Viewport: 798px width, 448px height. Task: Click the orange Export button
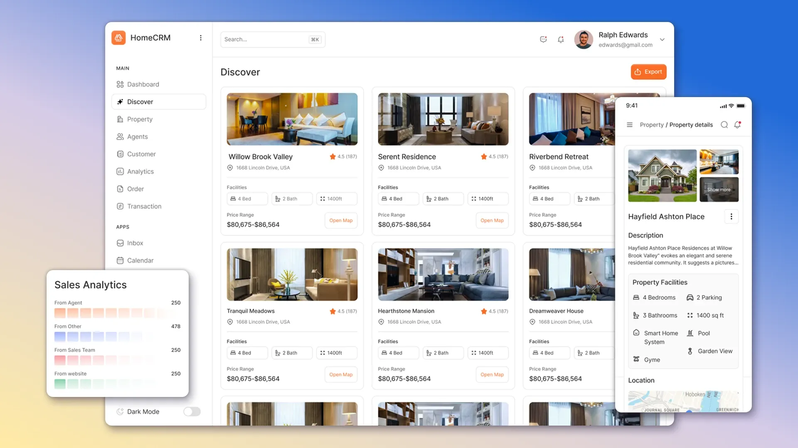pos(648,72)
